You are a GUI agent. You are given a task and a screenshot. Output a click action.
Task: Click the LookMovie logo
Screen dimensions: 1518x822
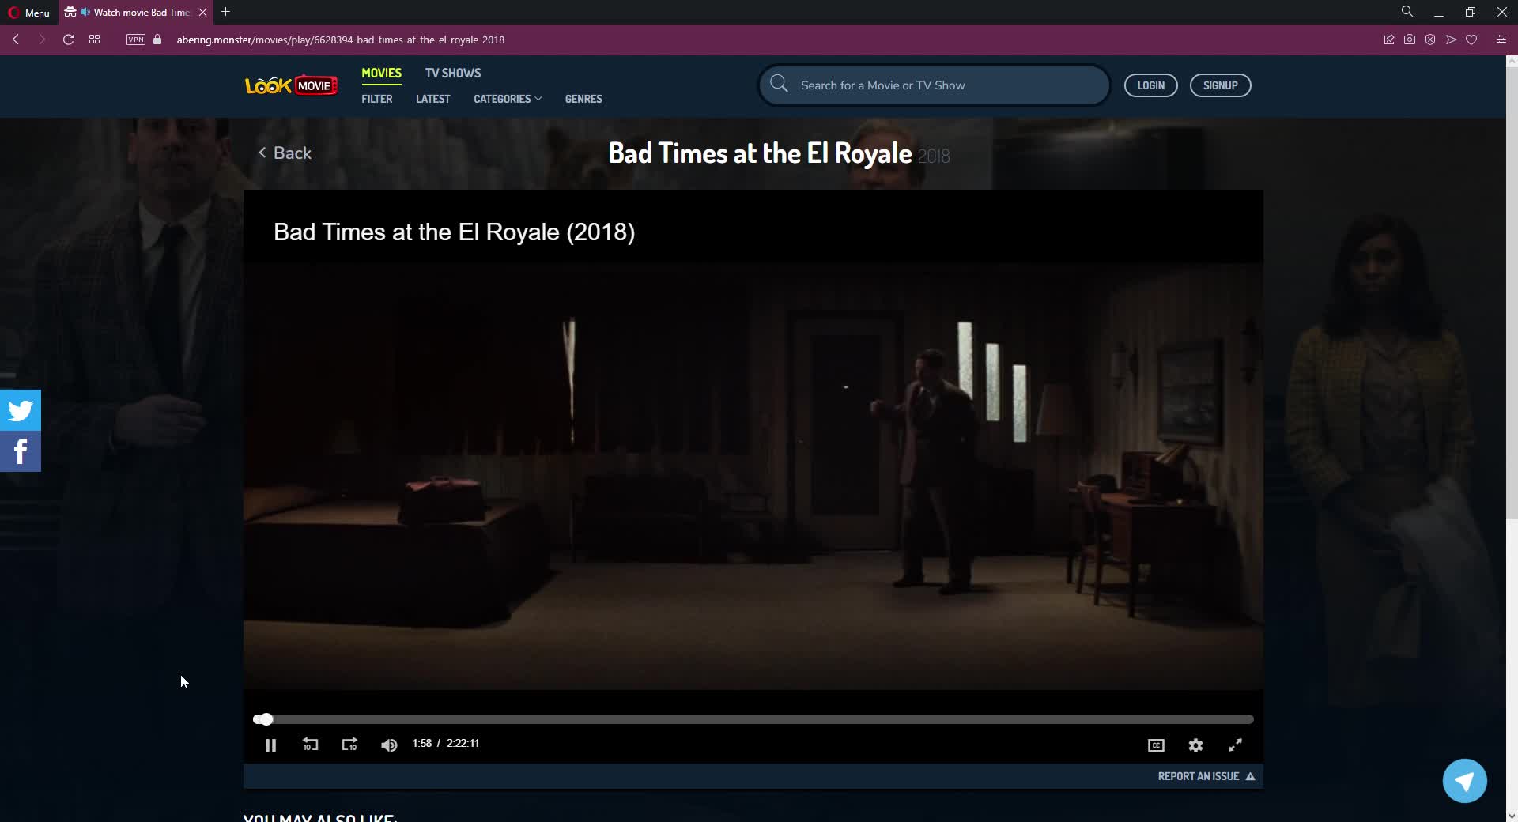[x=291, y=85]
